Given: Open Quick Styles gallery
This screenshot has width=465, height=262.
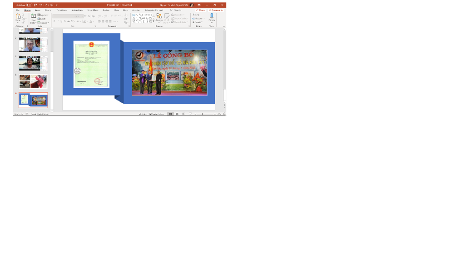Looking at the screenshot, I should click(x=167, y=18).
